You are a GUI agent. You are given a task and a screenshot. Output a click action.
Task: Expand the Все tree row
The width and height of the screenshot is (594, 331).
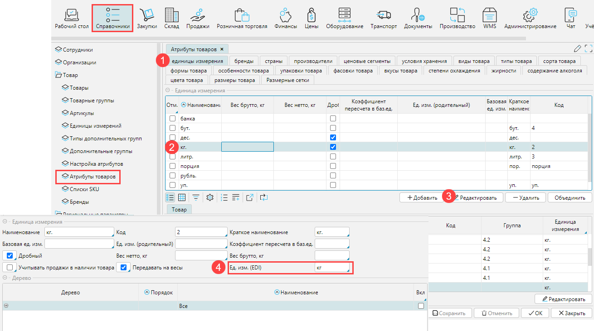[6, 306]
